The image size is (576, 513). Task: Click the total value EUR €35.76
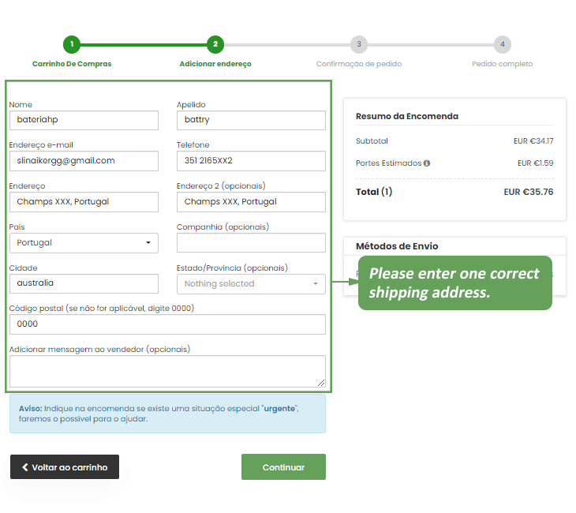[x=528, y=193]
